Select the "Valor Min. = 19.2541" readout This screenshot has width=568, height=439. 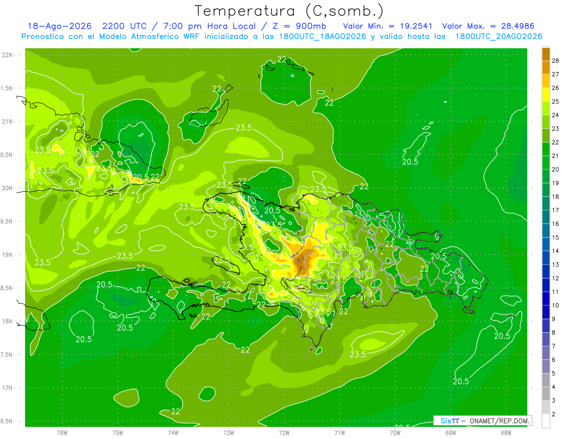click(x=387, y=26)
